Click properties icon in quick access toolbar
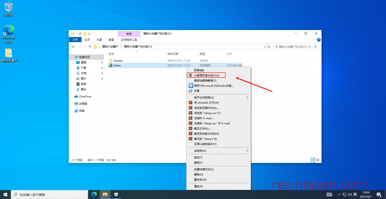The image size is (386, 199). click(x=80, y=33)
